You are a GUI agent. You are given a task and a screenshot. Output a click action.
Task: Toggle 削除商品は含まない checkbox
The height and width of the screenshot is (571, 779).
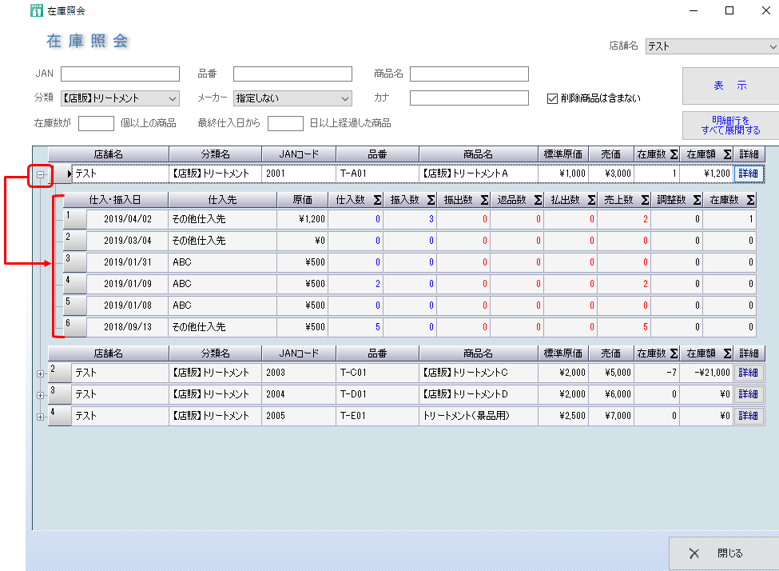click(552, 98)
